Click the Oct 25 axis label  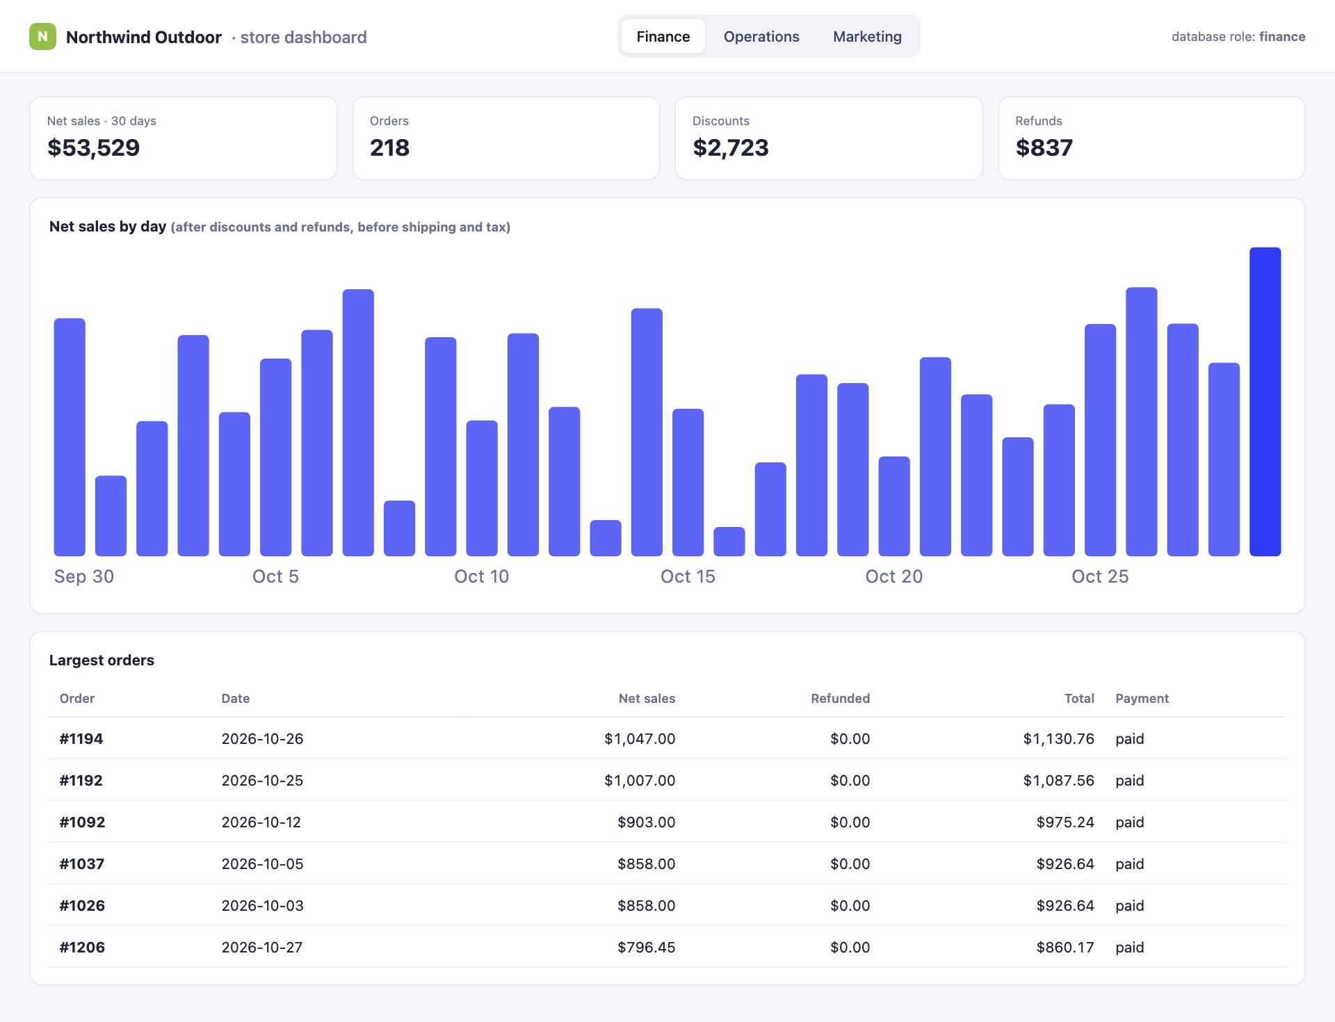pos(1100,577)
